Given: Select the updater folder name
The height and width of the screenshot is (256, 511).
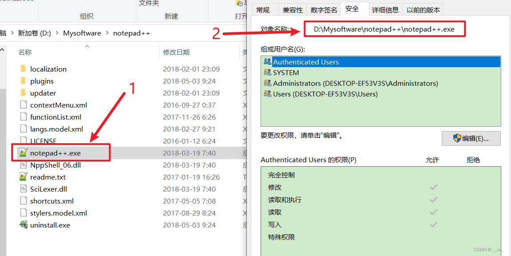Looking at the screenshot, I should click(43, 93).
